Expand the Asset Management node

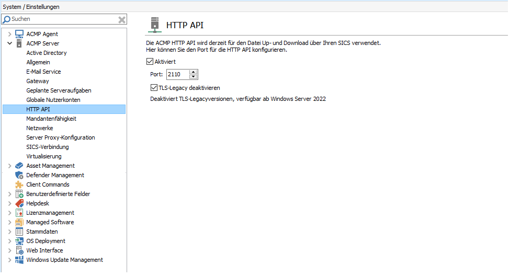click(9, 166)
